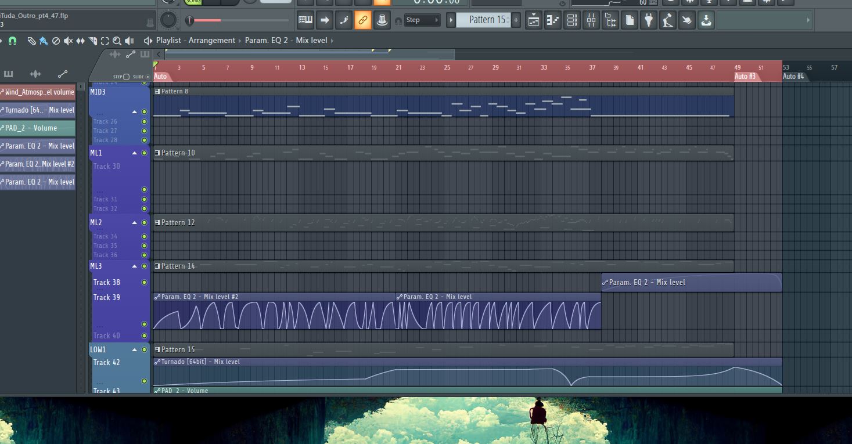The width and height of the screenshot is (852, 444).
Task: Mute the LOW1 track group
Action: point(145,350)
